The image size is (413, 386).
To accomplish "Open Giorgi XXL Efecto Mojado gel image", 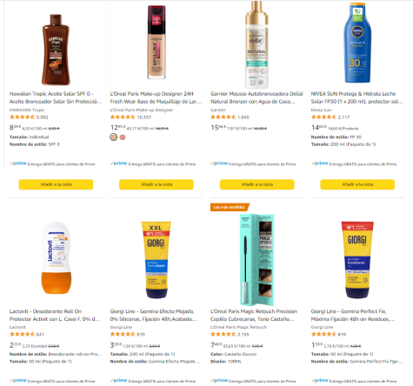I will 157,260.
